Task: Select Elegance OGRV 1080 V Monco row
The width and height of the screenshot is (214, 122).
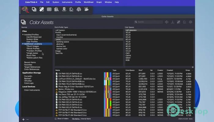Action: click(x=124, y=92)
